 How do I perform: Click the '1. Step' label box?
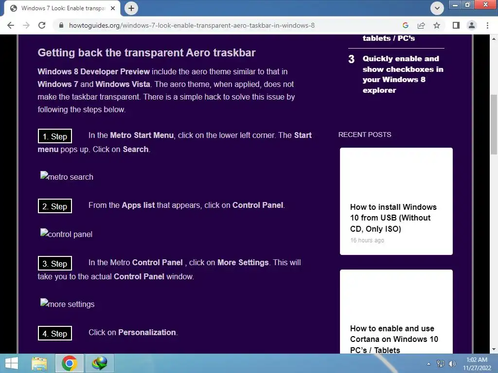coord(55,136)
